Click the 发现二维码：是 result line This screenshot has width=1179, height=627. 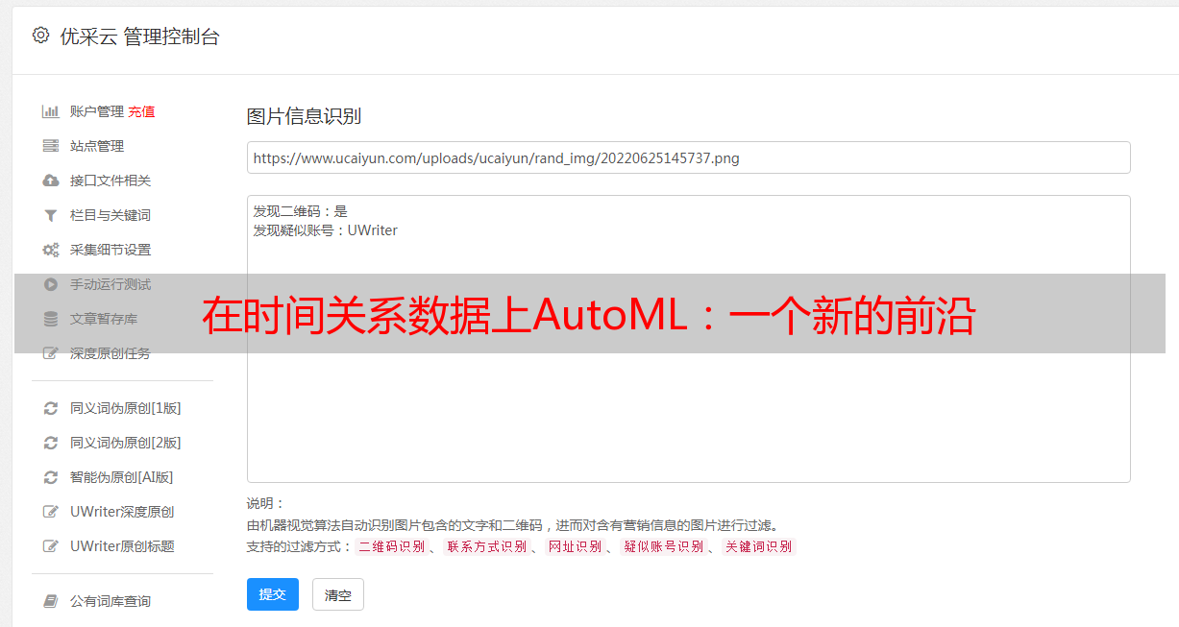301,211
